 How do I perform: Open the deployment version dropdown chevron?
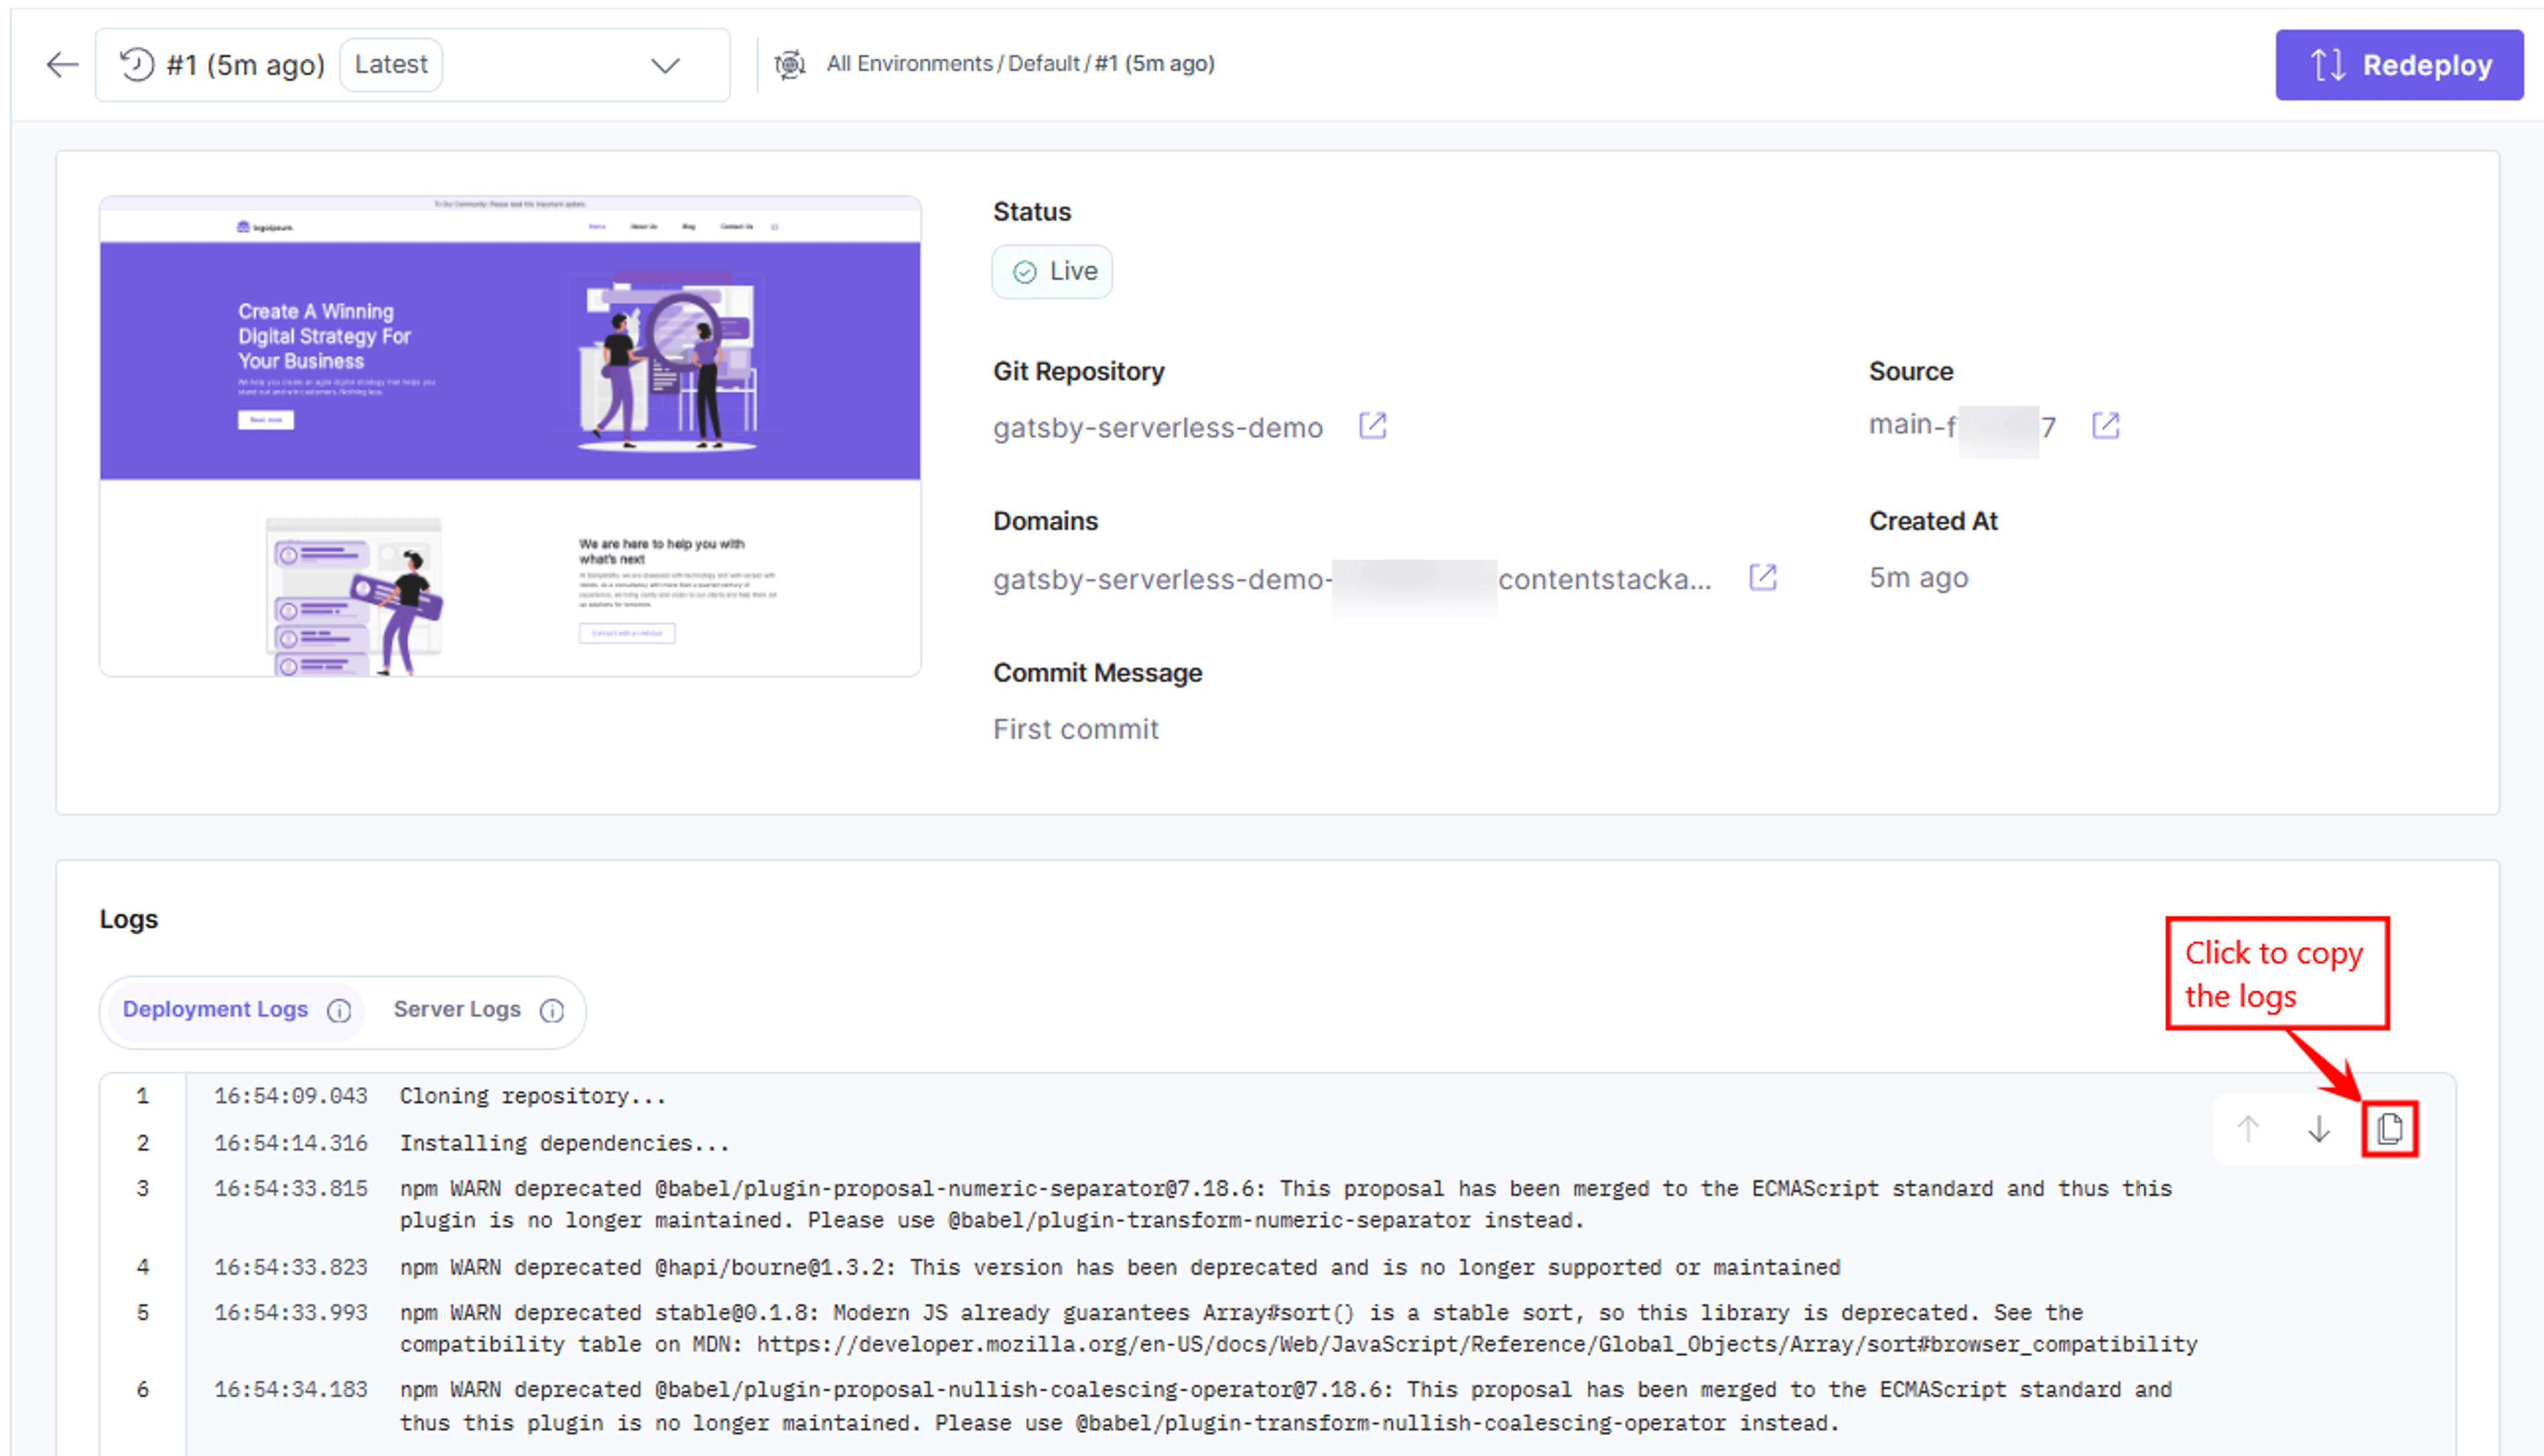pos(665,66)
